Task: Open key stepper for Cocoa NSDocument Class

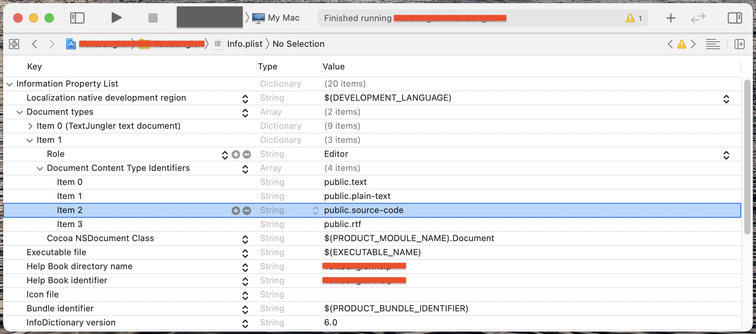Action: pyautogui.click(x=245, y=239)
